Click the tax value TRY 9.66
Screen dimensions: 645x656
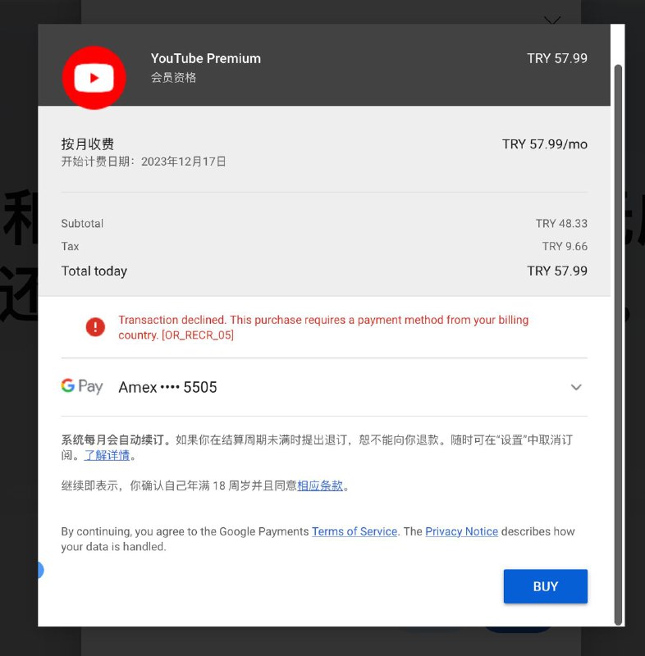click(x=565, y=246)
